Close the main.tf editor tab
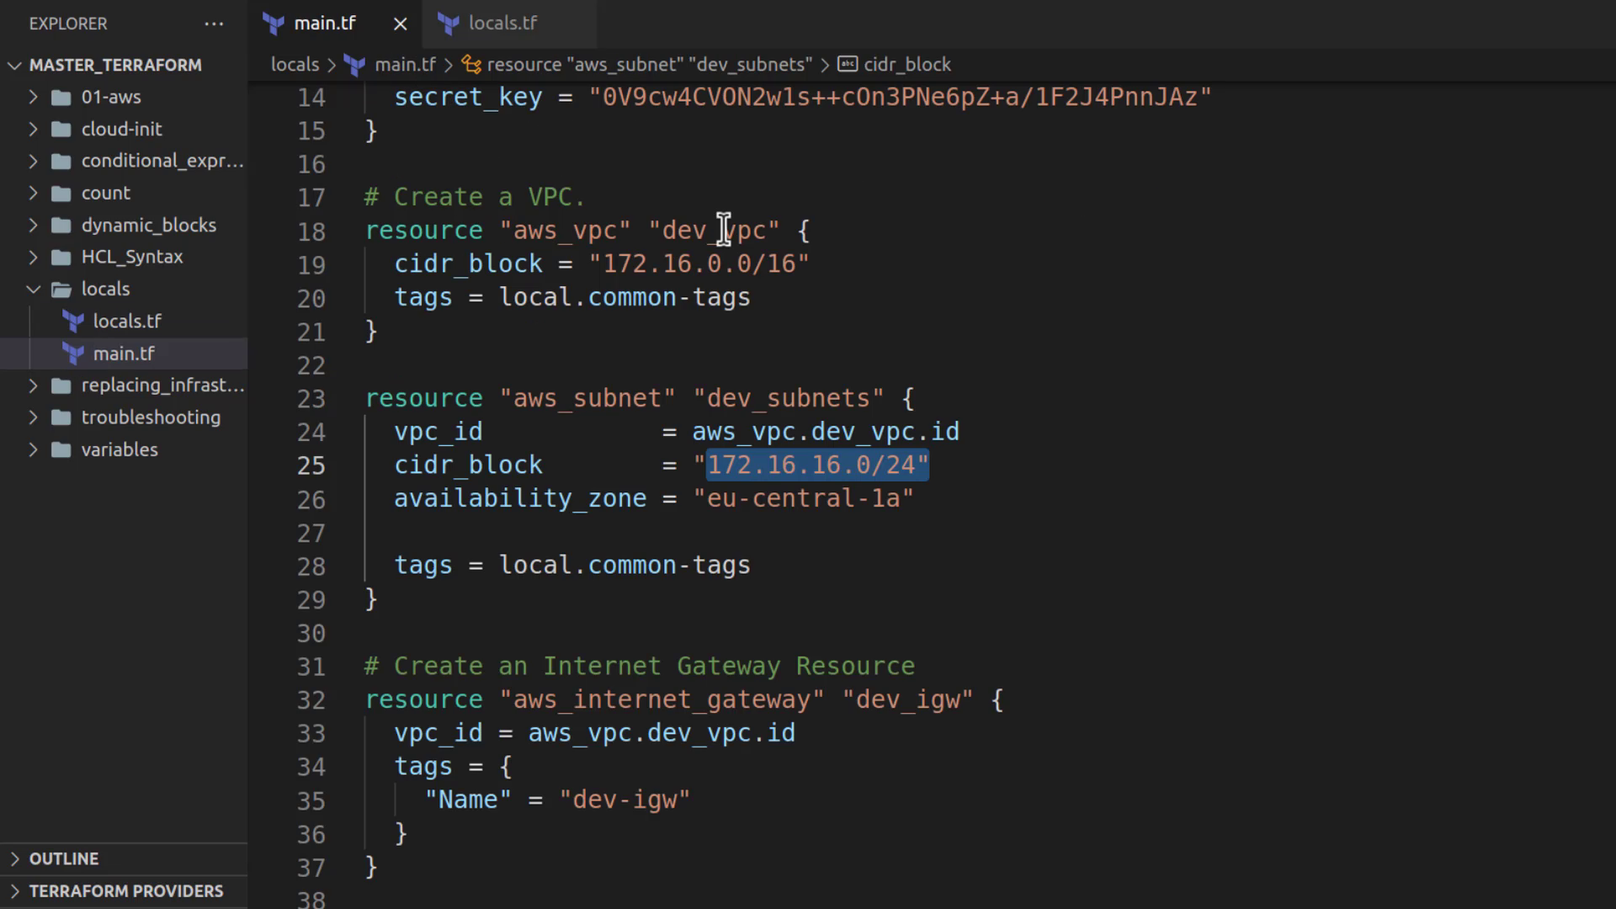The image size is (1616, 909). tap(401, 24)
